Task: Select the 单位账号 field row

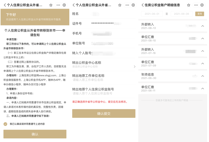Action: [x=104, y=43]
